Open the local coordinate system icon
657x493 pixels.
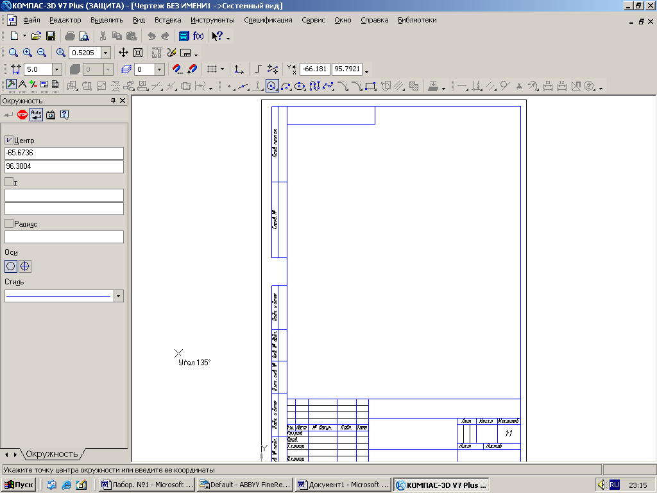pyautogui.click(x=239, y=69)
